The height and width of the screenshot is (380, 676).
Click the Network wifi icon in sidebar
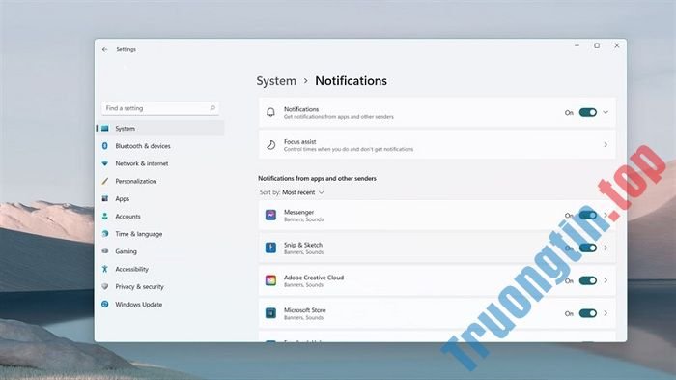click(x=104, y=163)
